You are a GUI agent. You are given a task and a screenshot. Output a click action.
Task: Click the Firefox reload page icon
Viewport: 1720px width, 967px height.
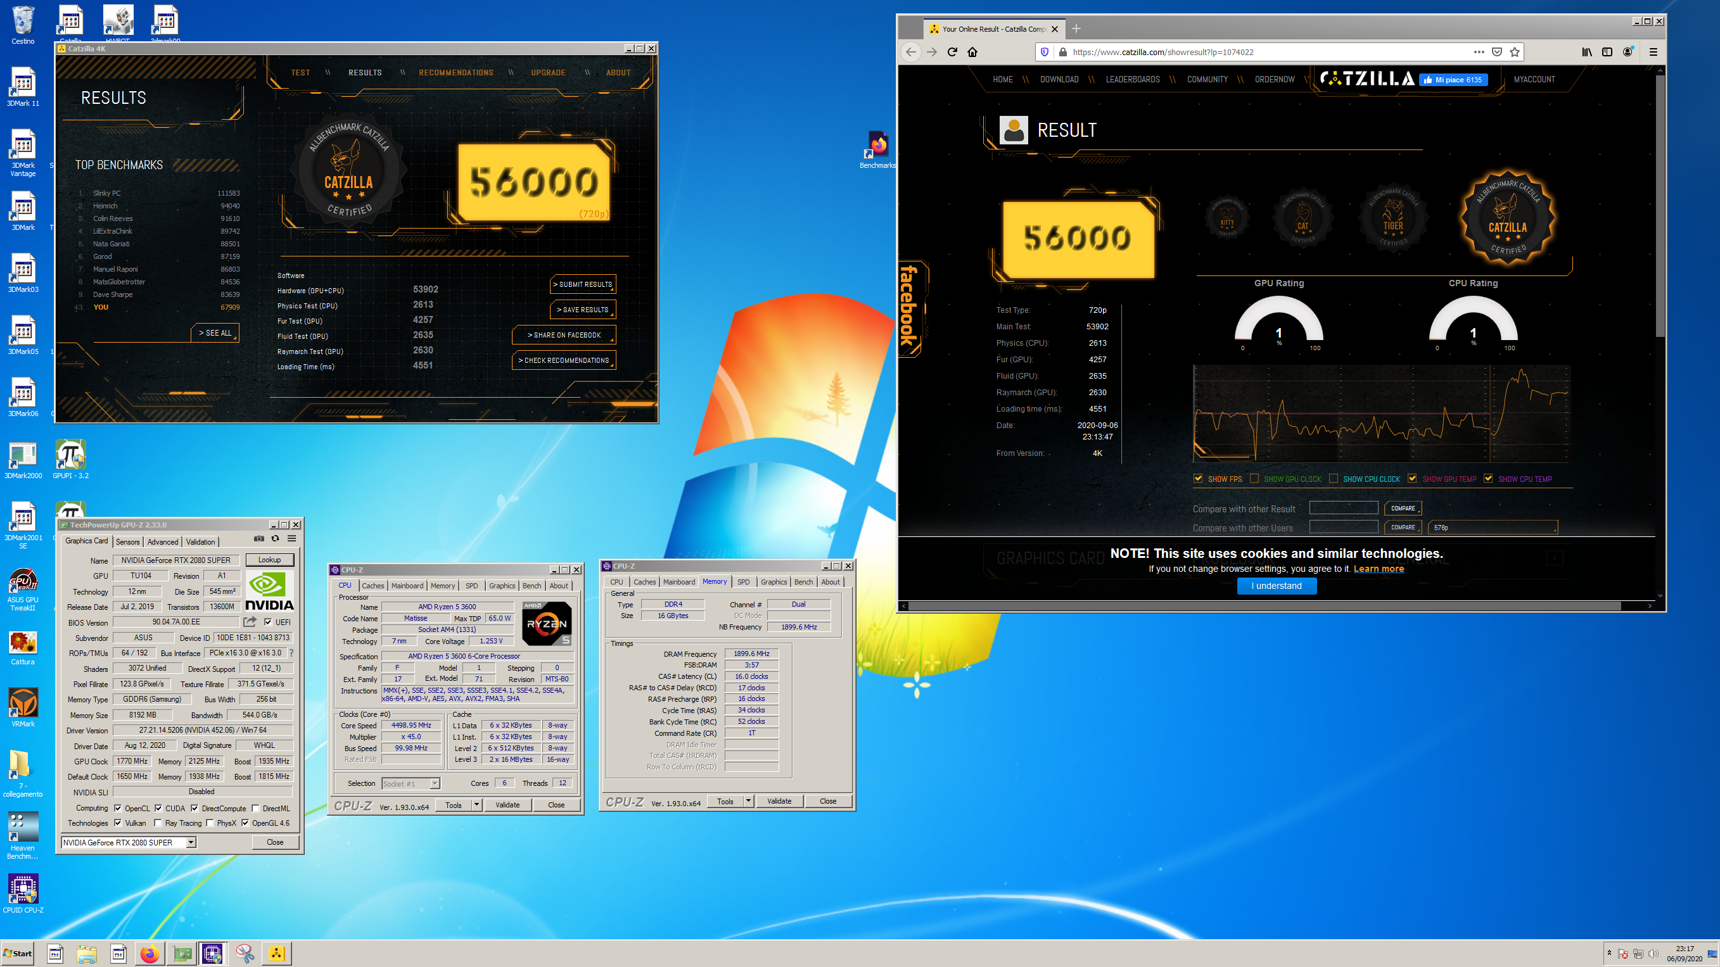coord(952,52)
